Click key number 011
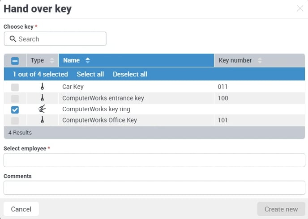308x219 pixels. tap(222, 87)
